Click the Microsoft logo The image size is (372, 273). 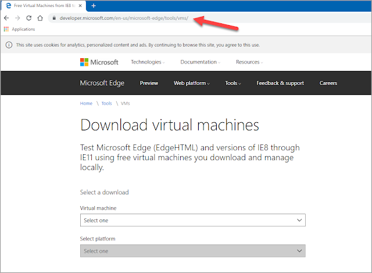pos(99,62)
